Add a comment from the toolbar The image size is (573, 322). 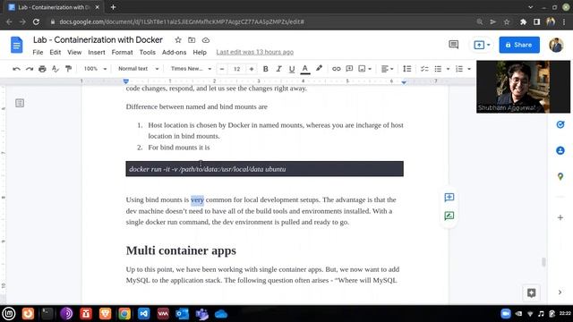[349, 69]
